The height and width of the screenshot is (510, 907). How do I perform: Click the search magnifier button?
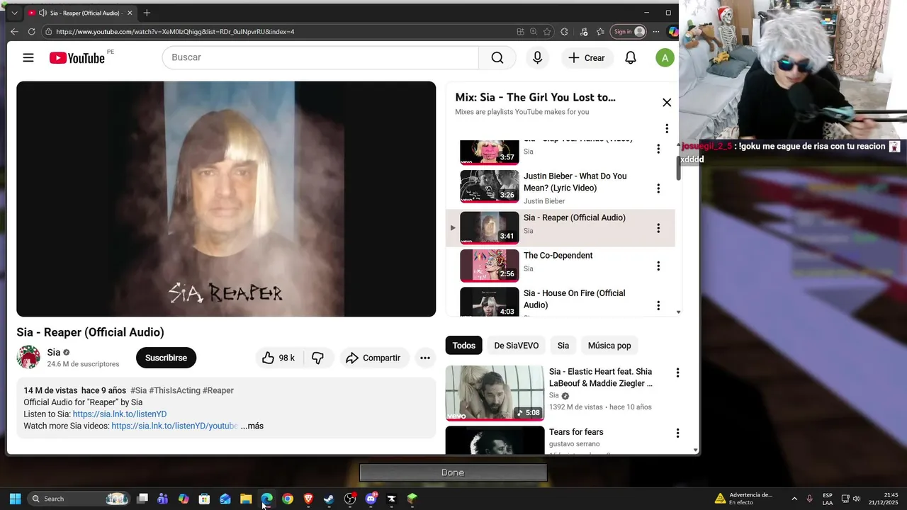tap(497, 58)
